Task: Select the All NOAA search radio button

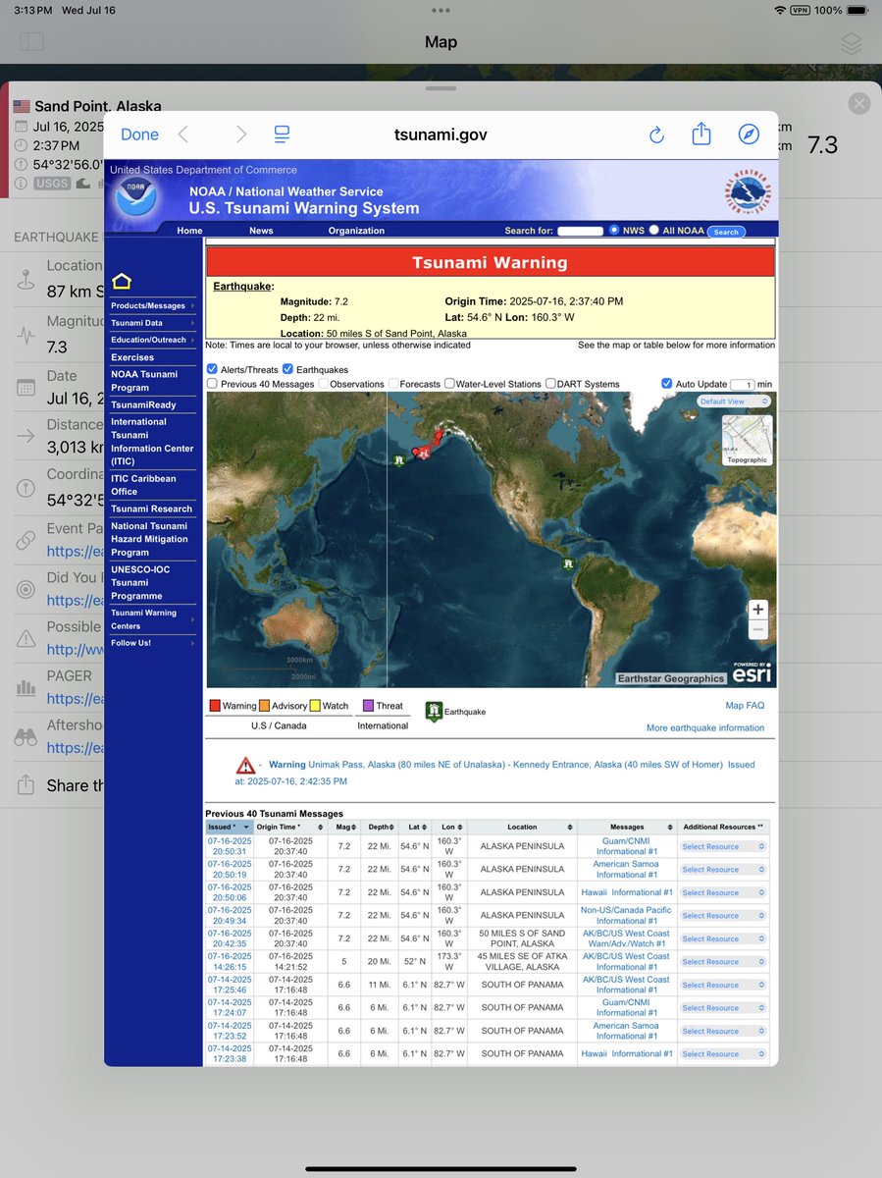Action: [x=653, y=231]
